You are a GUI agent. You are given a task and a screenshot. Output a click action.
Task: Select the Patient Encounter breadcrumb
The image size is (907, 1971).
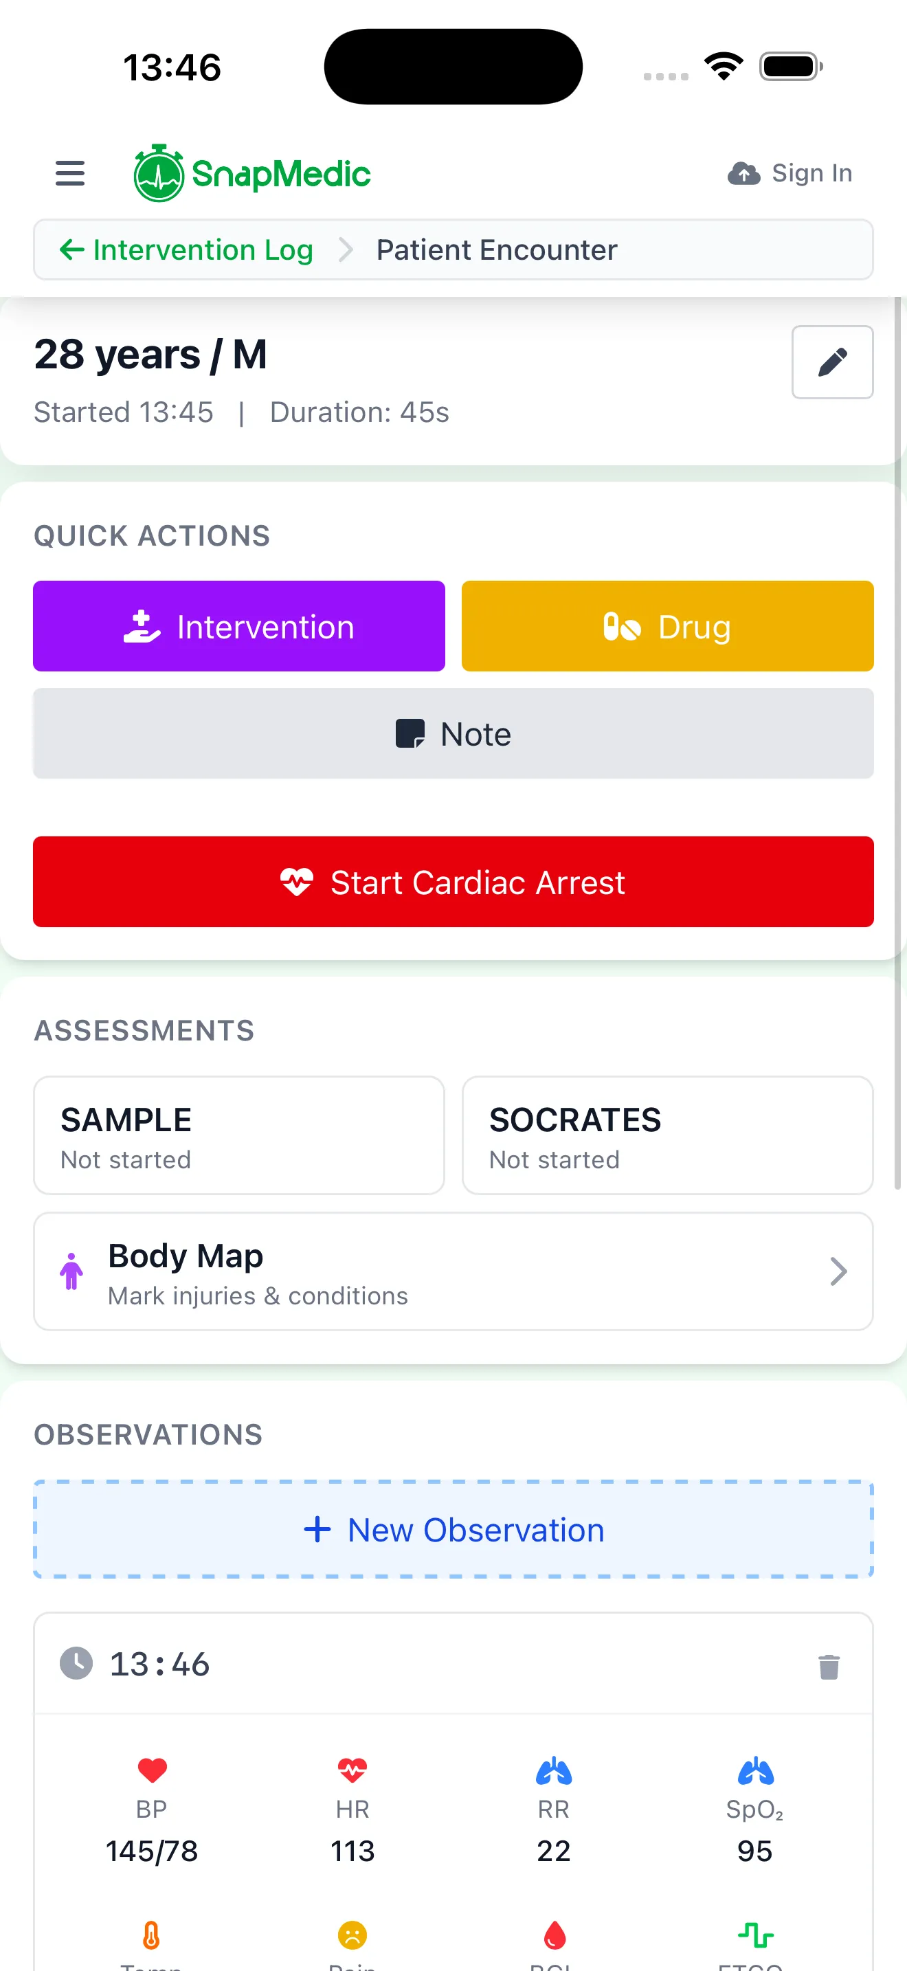496,249
